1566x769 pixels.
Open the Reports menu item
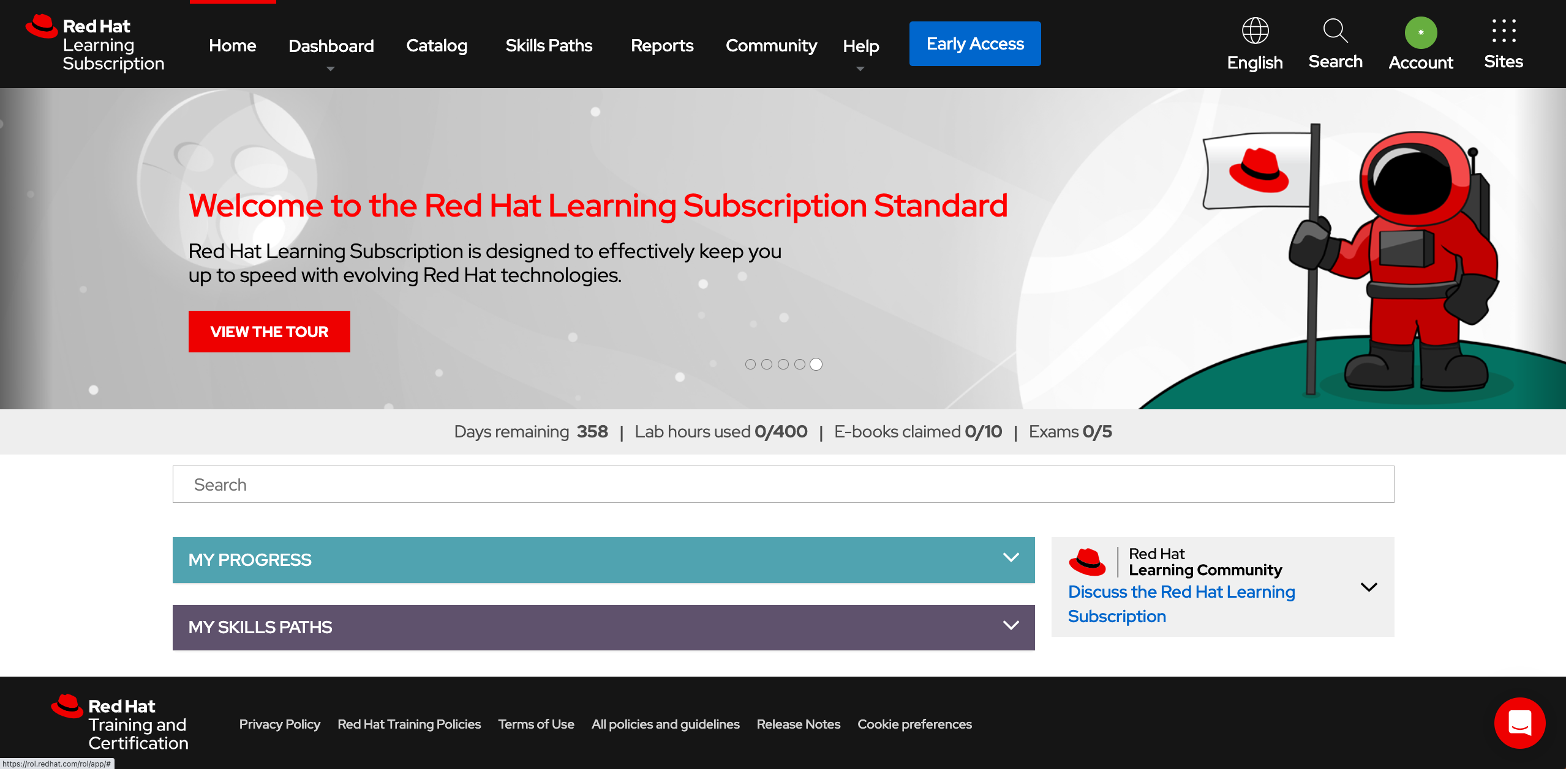[x=662, y=45]
